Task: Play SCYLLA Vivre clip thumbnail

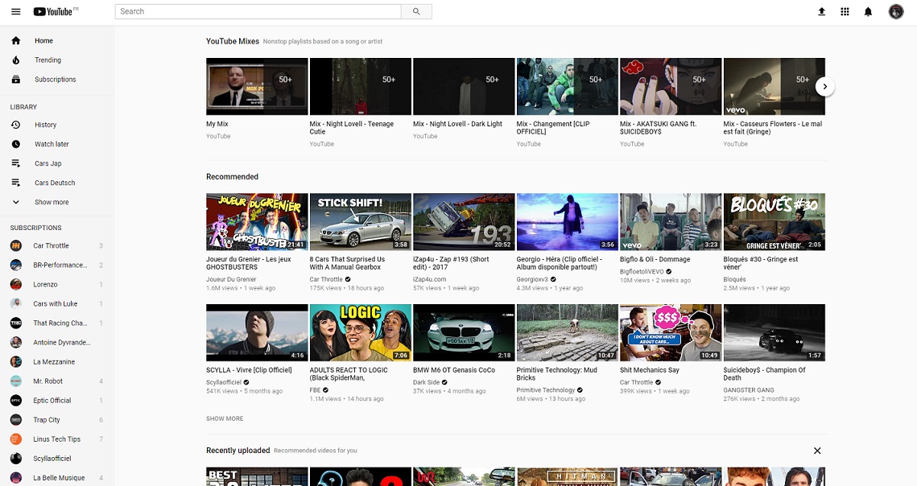Action: pyautogui.click(x=257, y=332)
